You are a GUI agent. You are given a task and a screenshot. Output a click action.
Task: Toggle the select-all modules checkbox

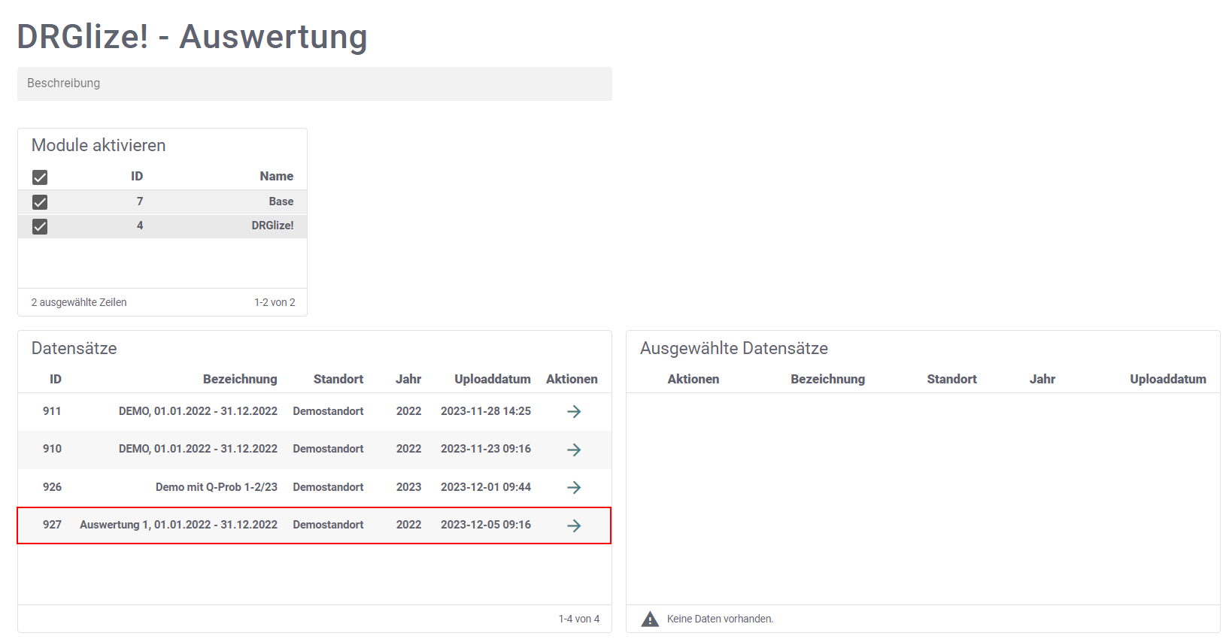pos(40,177)
